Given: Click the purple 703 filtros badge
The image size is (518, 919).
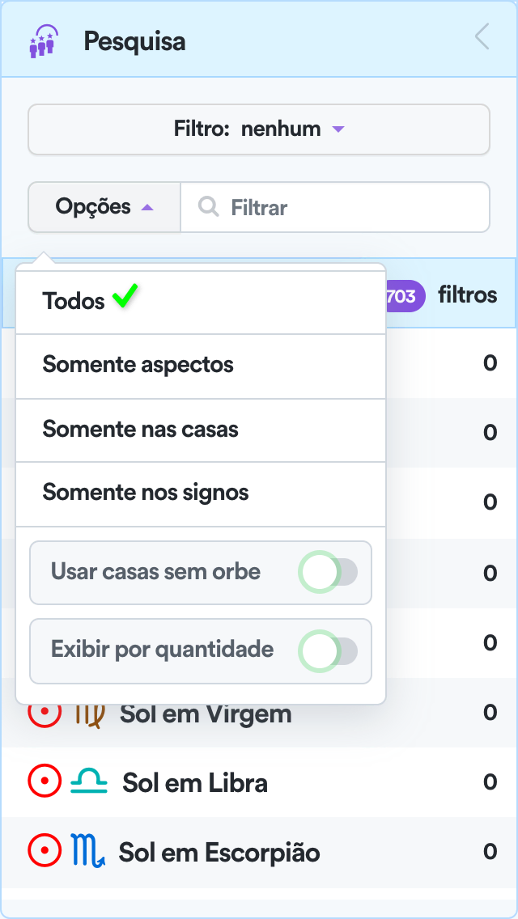Looking at the screenshot, I should (x=402, y=296).
